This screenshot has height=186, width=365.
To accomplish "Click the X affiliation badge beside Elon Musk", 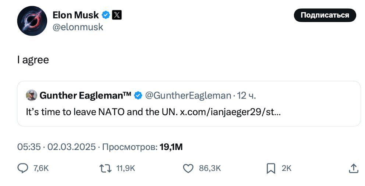I will (x=117, y=15).
